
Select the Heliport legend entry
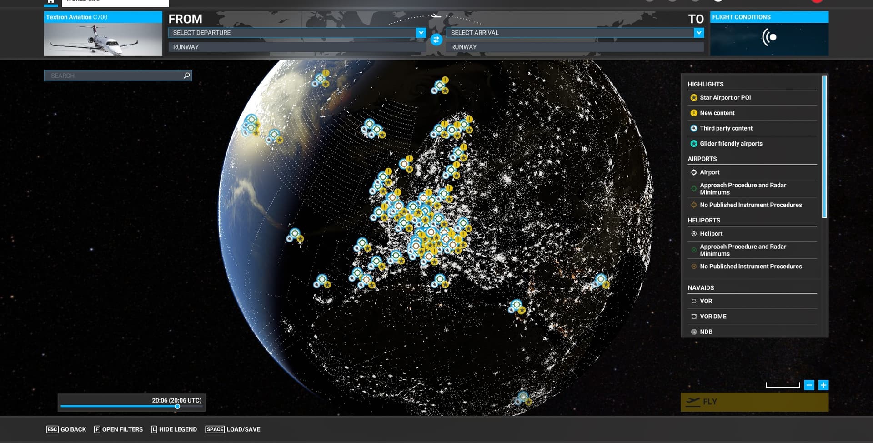pyautogui.click(x=711, y=234)
